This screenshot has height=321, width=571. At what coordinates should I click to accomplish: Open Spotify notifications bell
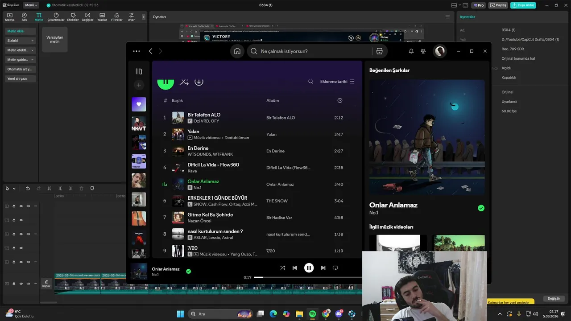[411, 51]
